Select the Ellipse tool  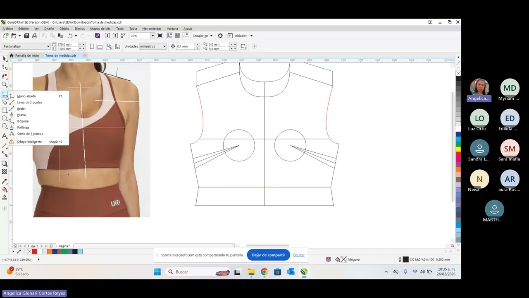pyautogui.click(x=5, y=118)
